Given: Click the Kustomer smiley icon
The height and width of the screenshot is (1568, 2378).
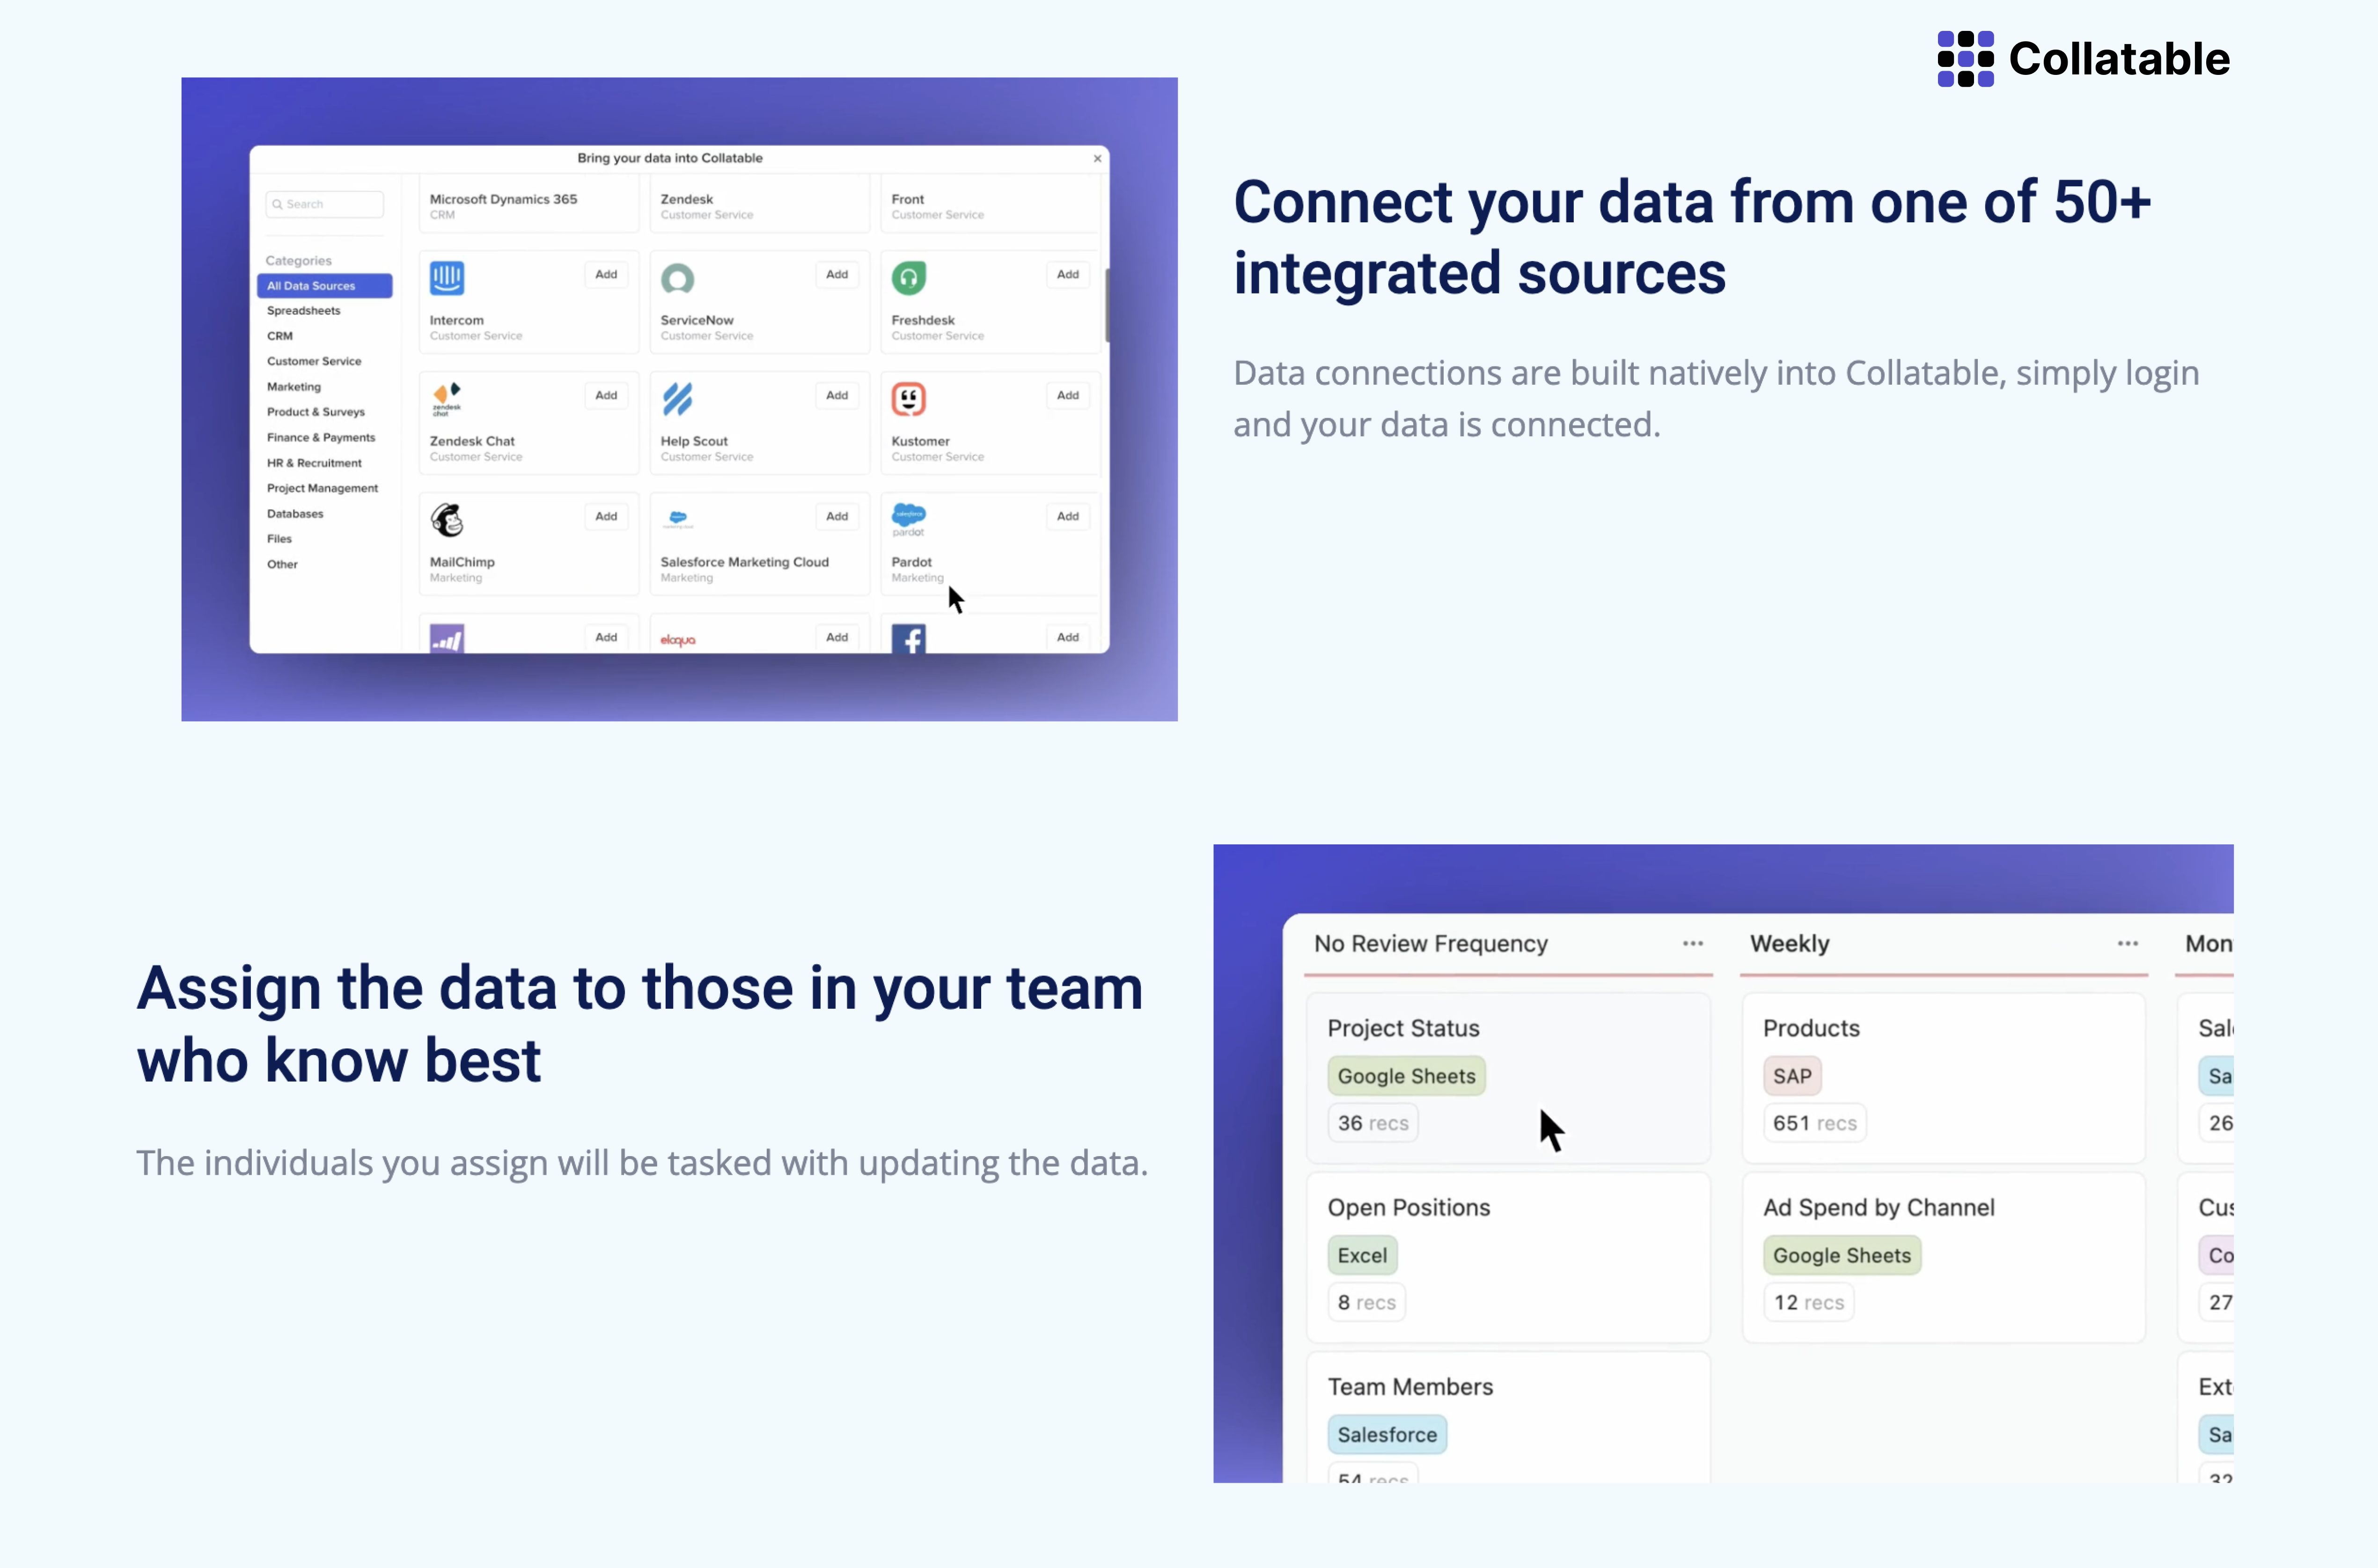Looking at the screenshot, I should (908, 398).
